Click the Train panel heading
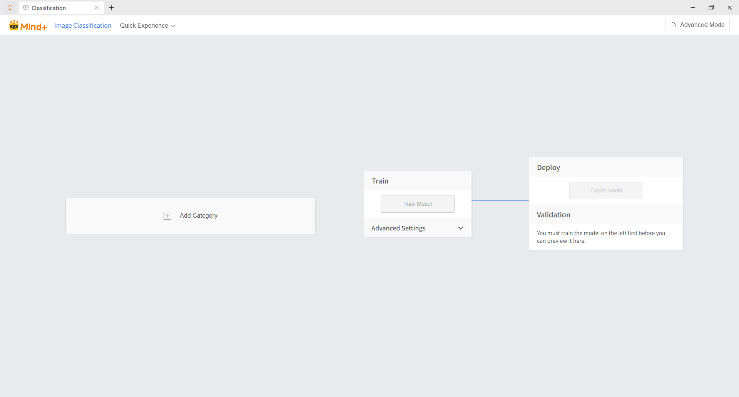739x397 pixels. point(380,181)
